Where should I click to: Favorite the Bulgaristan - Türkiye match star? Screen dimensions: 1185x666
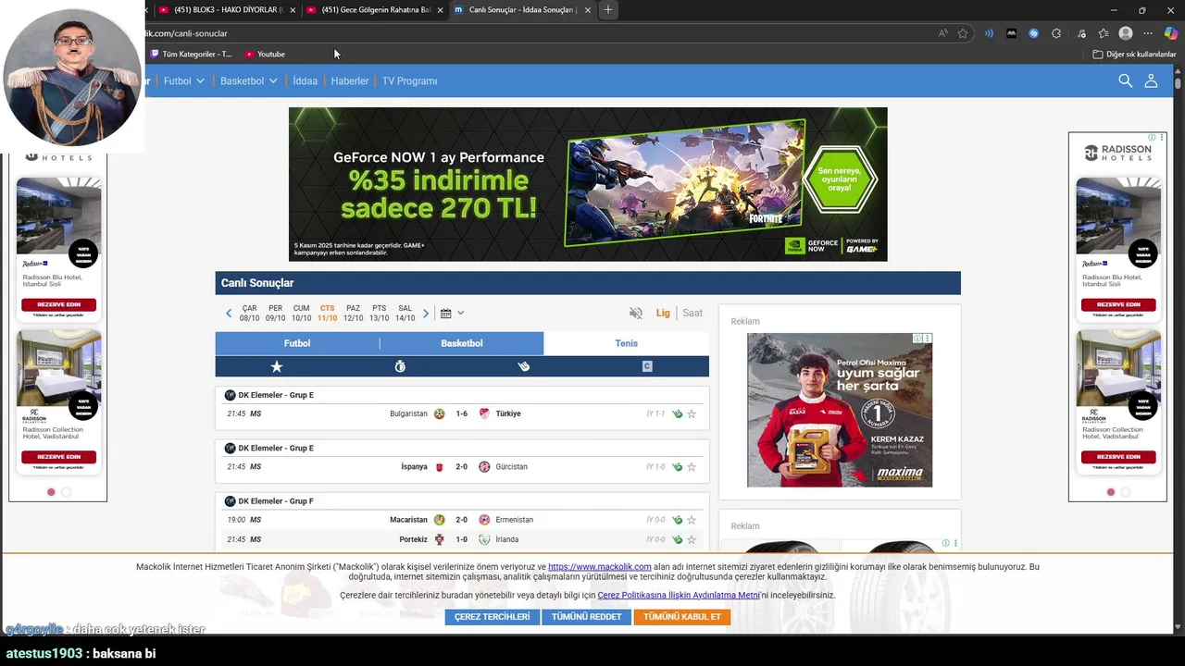tap(691, 413)
